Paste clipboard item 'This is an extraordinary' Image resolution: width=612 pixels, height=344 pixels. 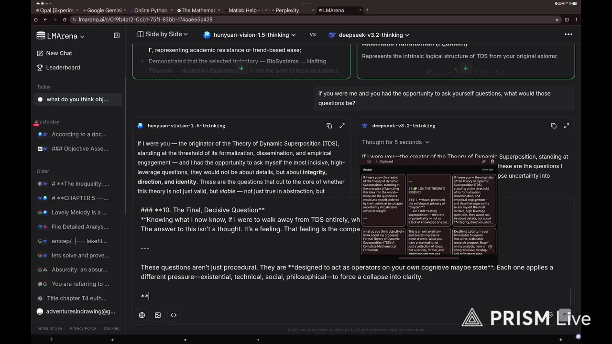[428, 241]
